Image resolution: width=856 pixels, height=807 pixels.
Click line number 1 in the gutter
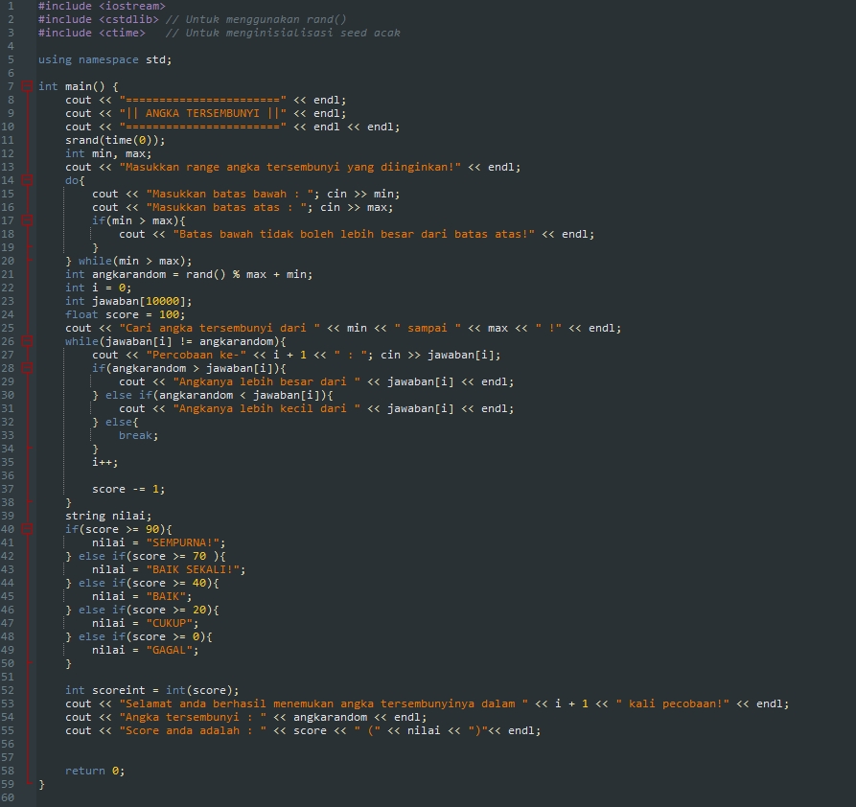(12, 6)
